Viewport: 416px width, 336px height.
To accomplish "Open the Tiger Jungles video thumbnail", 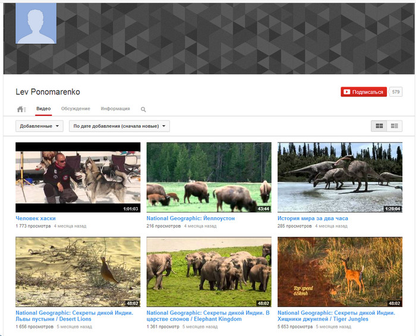I will [x=340, y=272].
